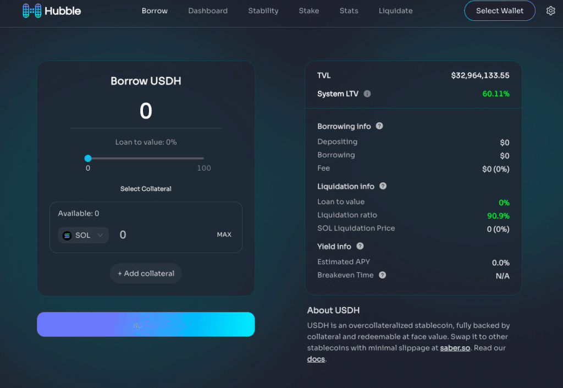563x388 pixels.
Task: Click the System LTV info icon
Action: (367, 94)
